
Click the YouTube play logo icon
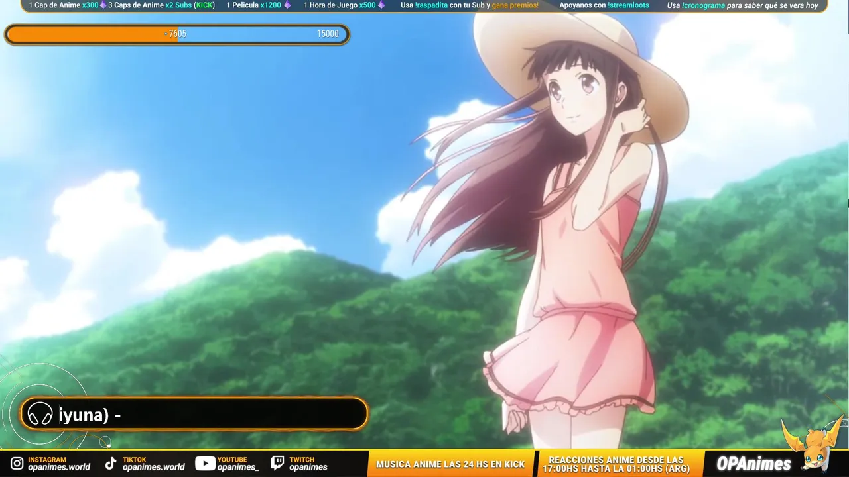point(205,464)
